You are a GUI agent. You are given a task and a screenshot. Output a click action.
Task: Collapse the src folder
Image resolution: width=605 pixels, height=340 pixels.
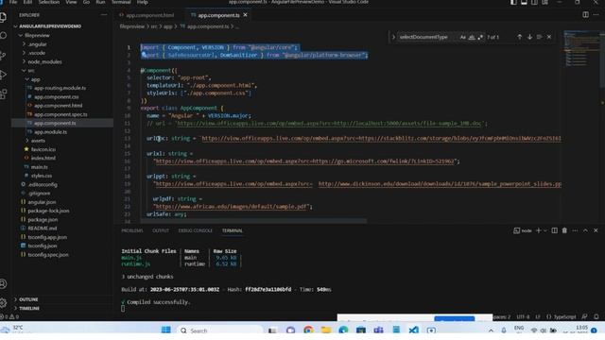tap(31, 71)
